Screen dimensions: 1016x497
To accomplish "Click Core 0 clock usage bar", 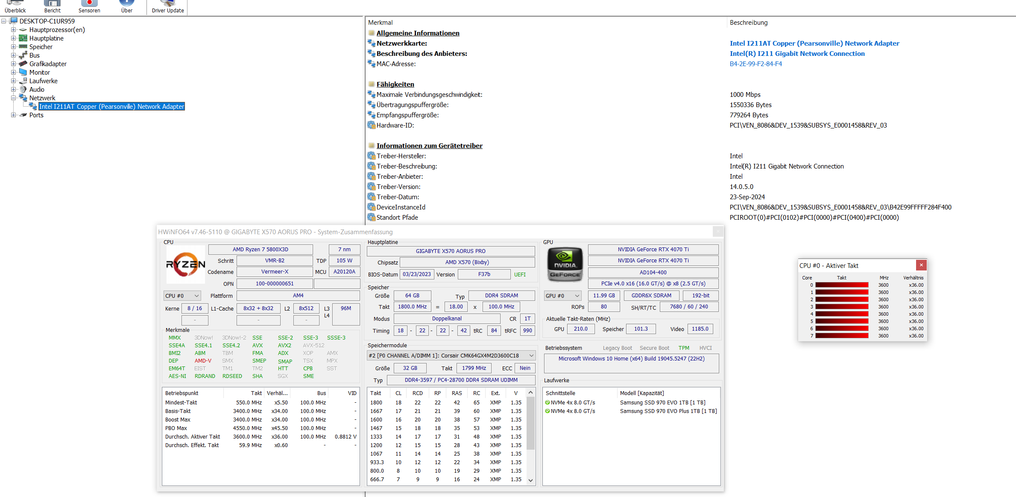I will point(841,285).
